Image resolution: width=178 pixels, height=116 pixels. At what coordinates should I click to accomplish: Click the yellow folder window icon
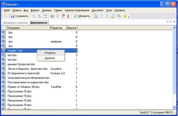click(x=112, y=16)
